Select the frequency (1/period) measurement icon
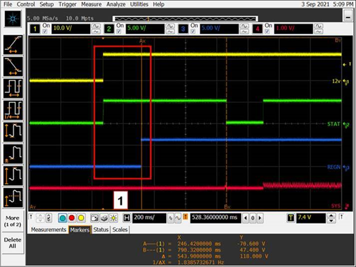The image size is (356, 267). click(13, 110)
